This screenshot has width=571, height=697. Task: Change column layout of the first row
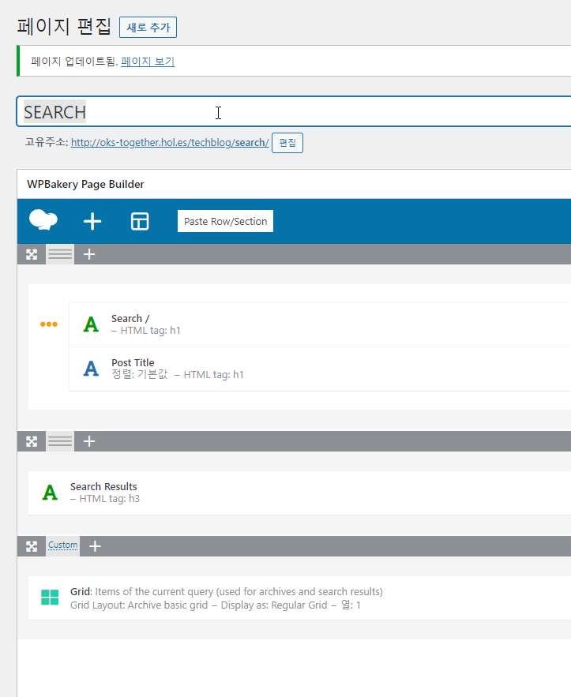tap(60, 254)
